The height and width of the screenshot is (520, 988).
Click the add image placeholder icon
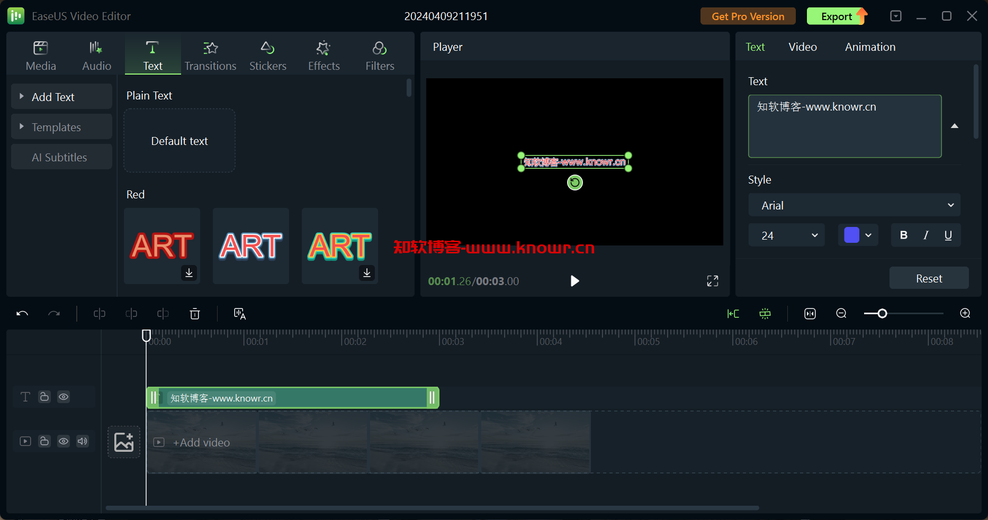pyautogui.click(x=124, y=442)
